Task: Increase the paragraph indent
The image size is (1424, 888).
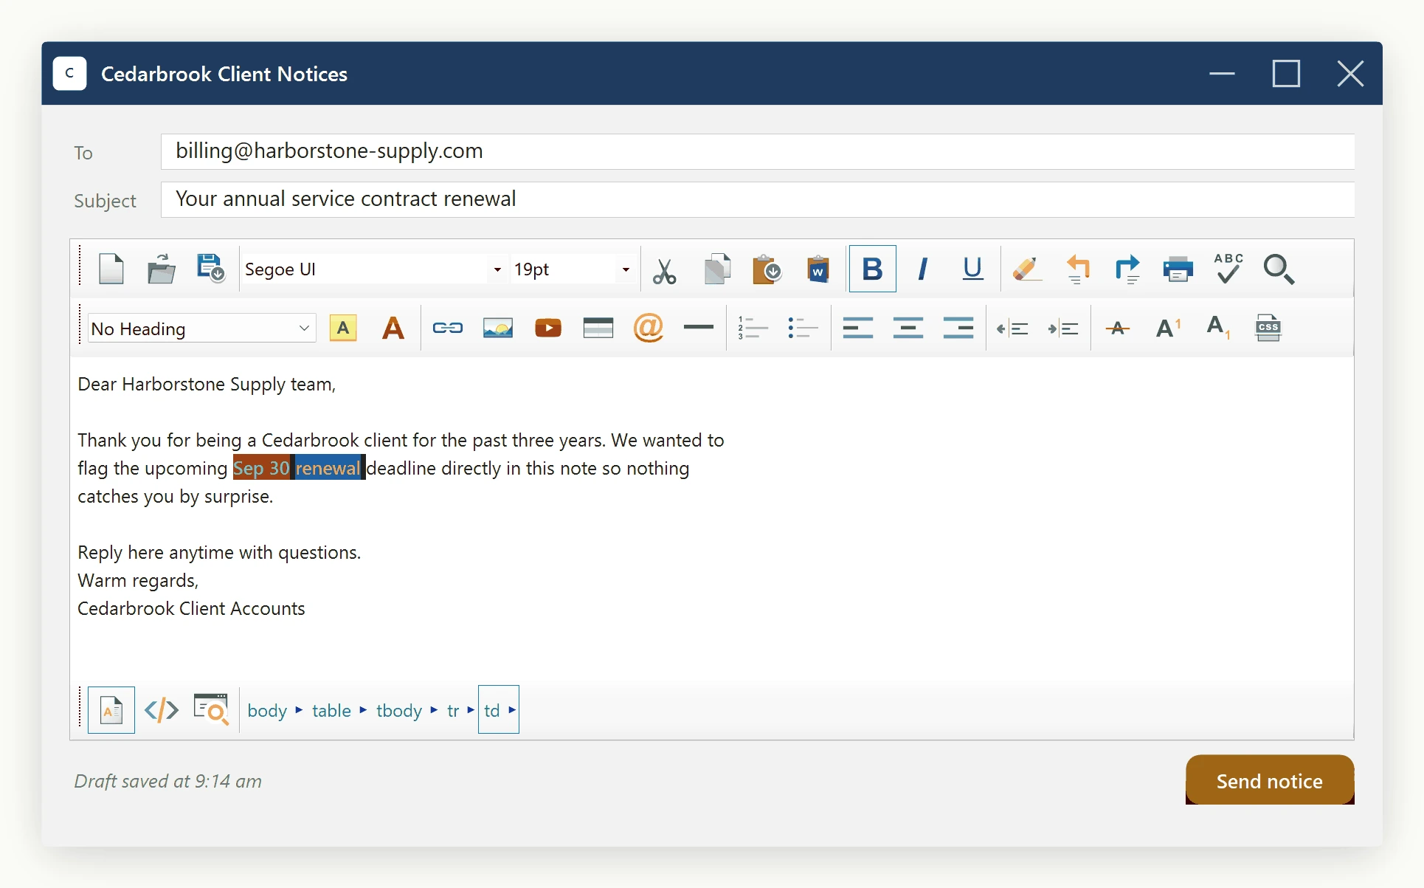Action: [1063, 328]
